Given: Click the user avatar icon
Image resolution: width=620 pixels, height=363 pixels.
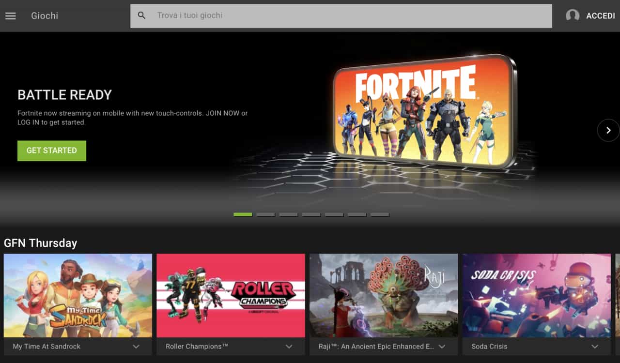Looking at the screenshot, I should (x=573, y=15).
